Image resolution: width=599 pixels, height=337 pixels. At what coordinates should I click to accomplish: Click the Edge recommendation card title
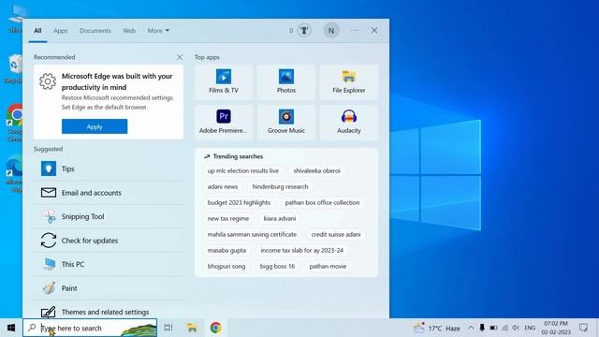[117, 81]
